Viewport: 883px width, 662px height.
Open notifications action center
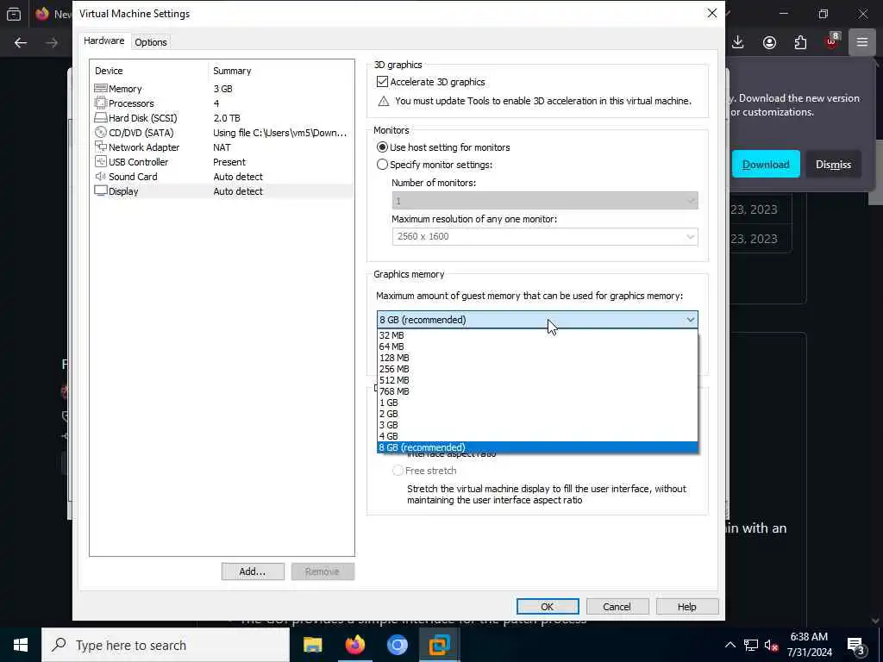(x=856, y=645)
